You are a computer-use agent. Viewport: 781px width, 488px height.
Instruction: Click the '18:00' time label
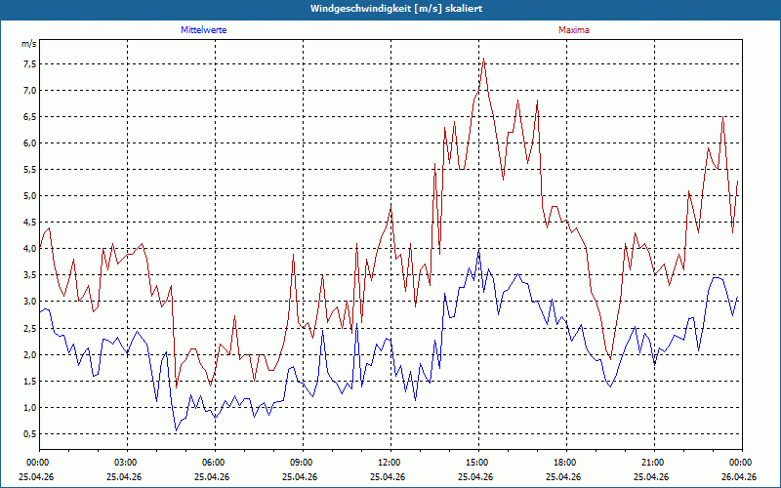pos(566,463)
